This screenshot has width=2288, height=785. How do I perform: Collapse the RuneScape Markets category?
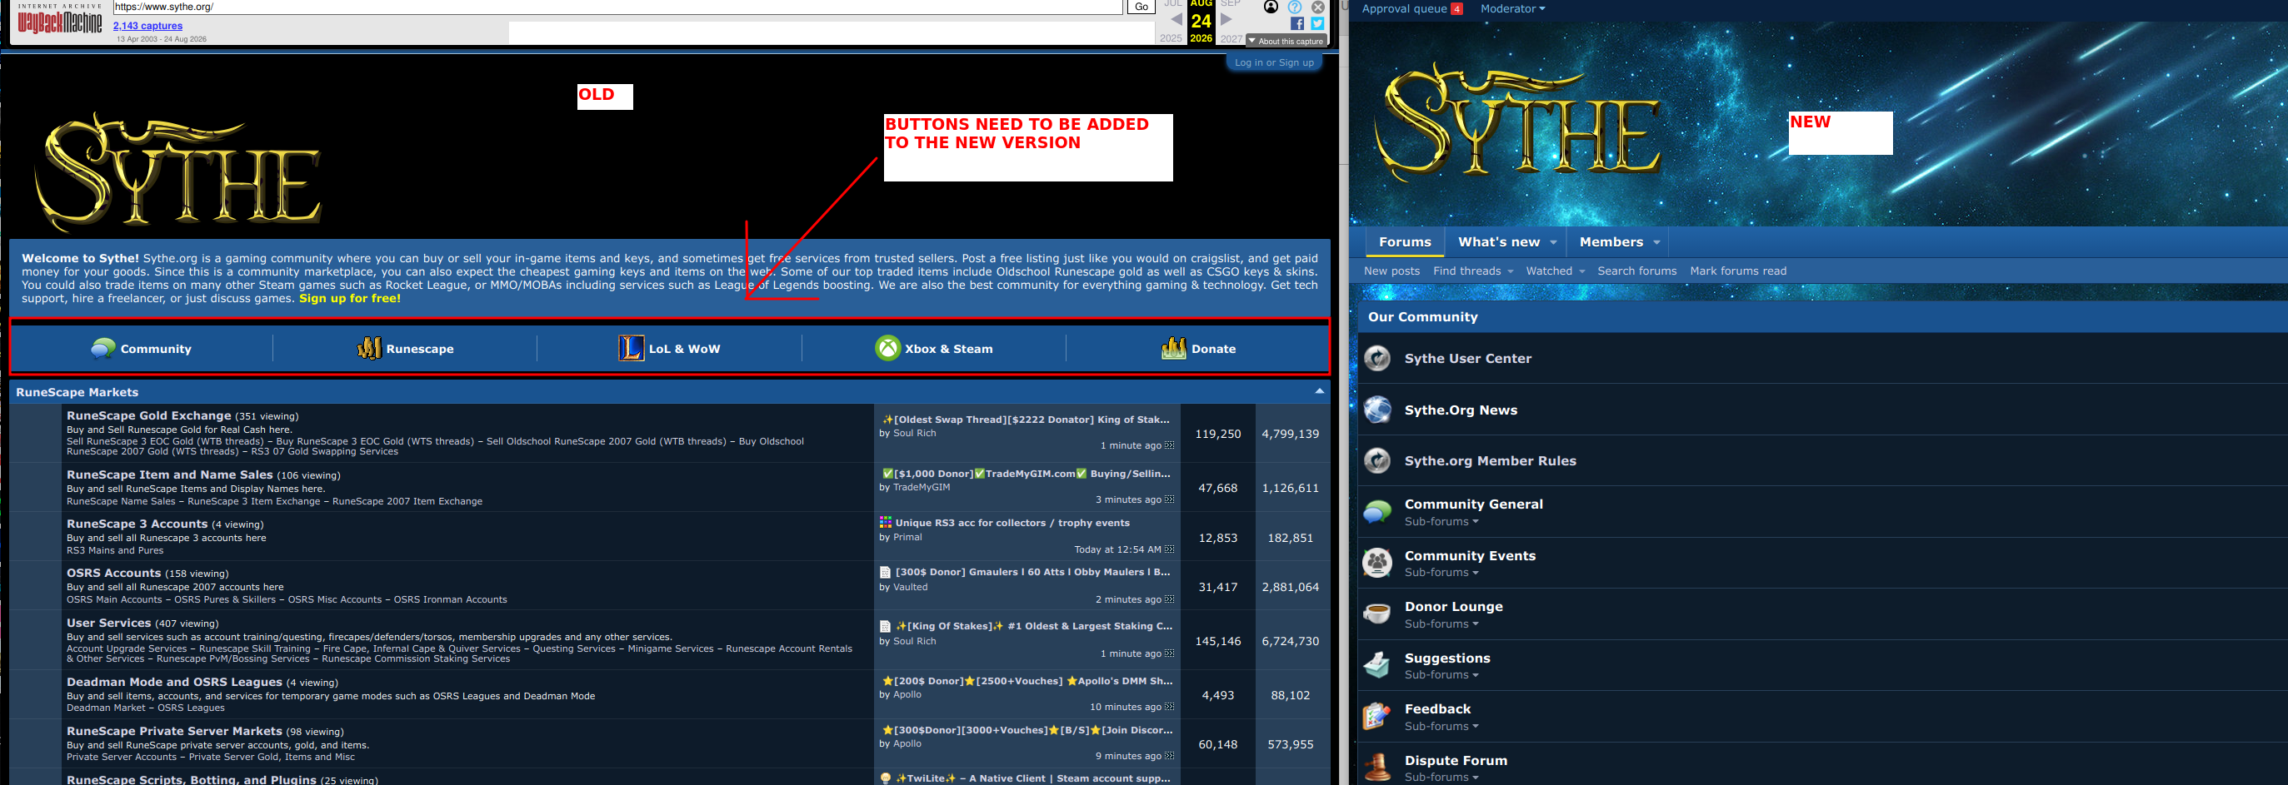point(1319,391)
